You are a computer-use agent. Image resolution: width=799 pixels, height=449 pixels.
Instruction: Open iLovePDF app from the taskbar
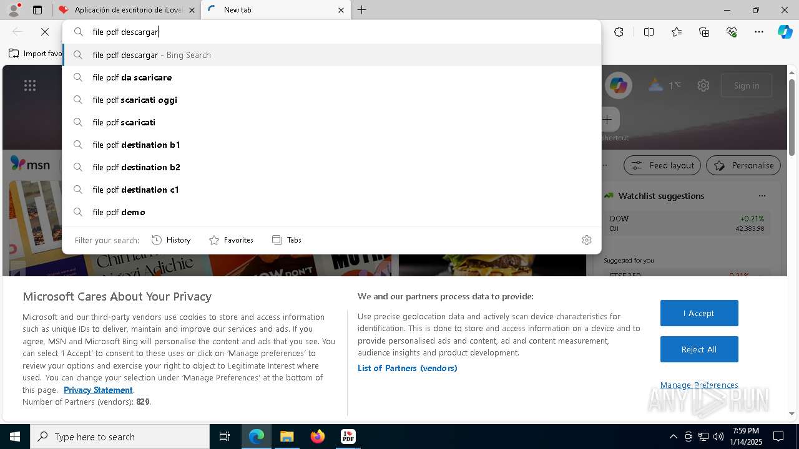click(x=348, y=437)
